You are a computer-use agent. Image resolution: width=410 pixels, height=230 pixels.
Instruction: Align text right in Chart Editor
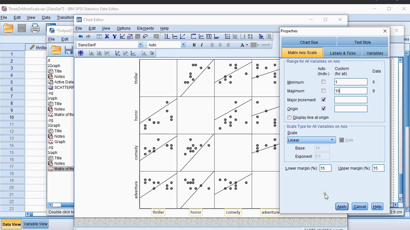coord(228,45)
